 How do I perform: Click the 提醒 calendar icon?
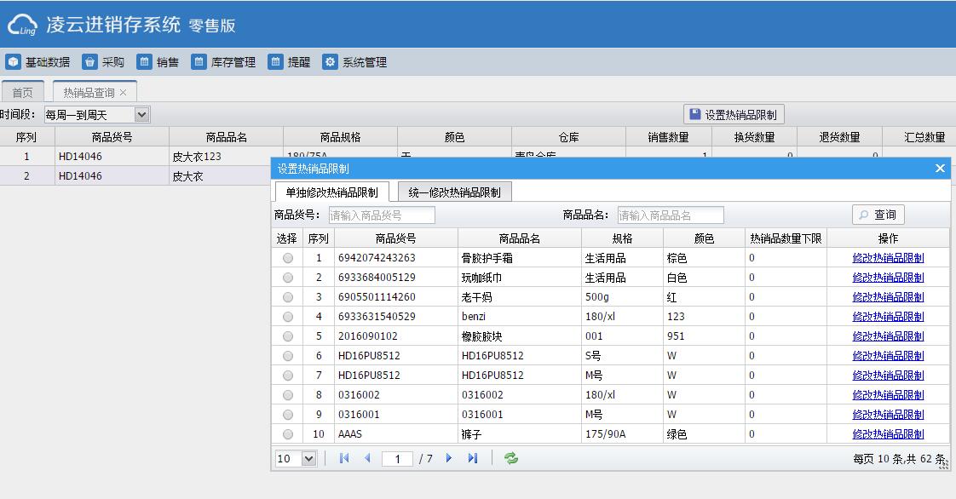click(275, 62)
